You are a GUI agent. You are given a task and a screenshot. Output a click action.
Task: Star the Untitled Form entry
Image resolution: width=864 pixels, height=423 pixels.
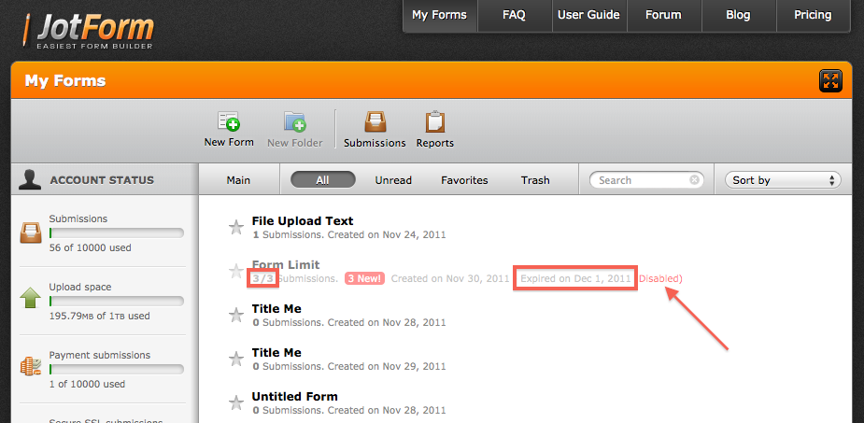tap(236, 402)
